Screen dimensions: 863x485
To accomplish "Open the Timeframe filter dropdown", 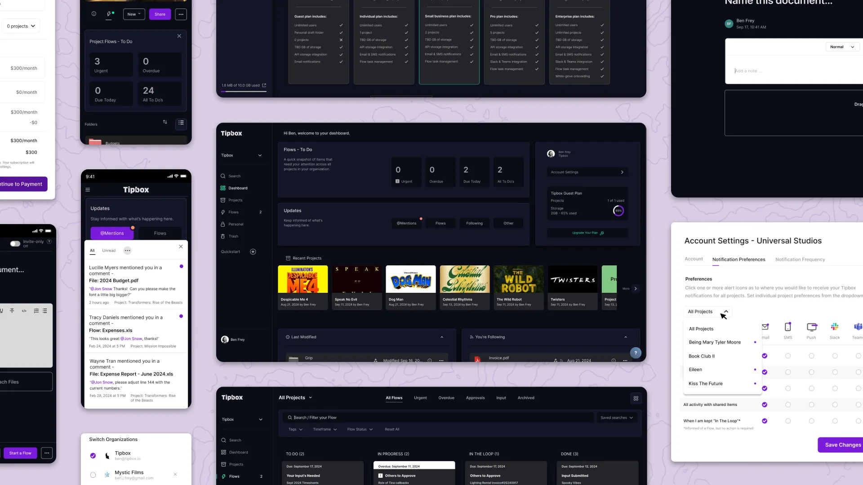I will (325, 430).
